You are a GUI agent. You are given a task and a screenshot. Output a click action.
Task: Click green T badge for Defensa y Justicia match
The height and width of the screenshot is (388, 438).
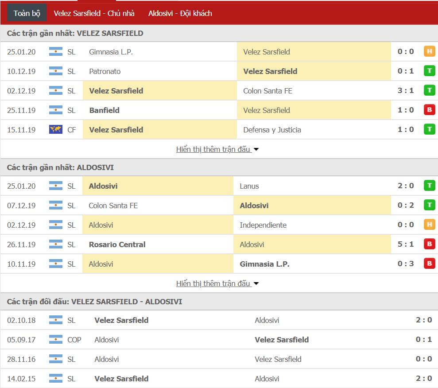click(x=429, y=129)
